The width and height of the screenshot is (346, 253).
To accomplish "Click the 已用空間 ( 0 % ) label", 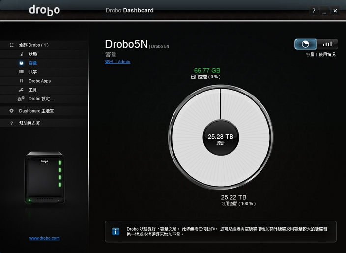I will (x=205, y=77).
